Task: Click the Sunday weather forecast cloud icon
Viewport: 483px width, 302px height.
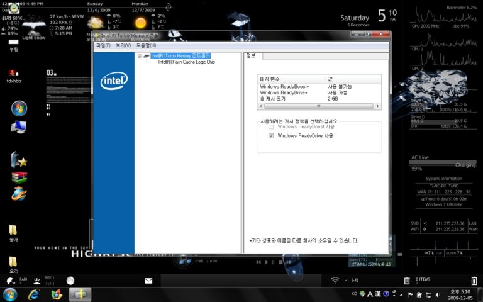Action: click(x=96, y=23)
